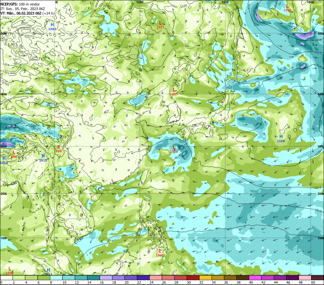Click the teal 14–16 legend swatch
This screenshot has width=324, height=285.
[x=94, y=278]
